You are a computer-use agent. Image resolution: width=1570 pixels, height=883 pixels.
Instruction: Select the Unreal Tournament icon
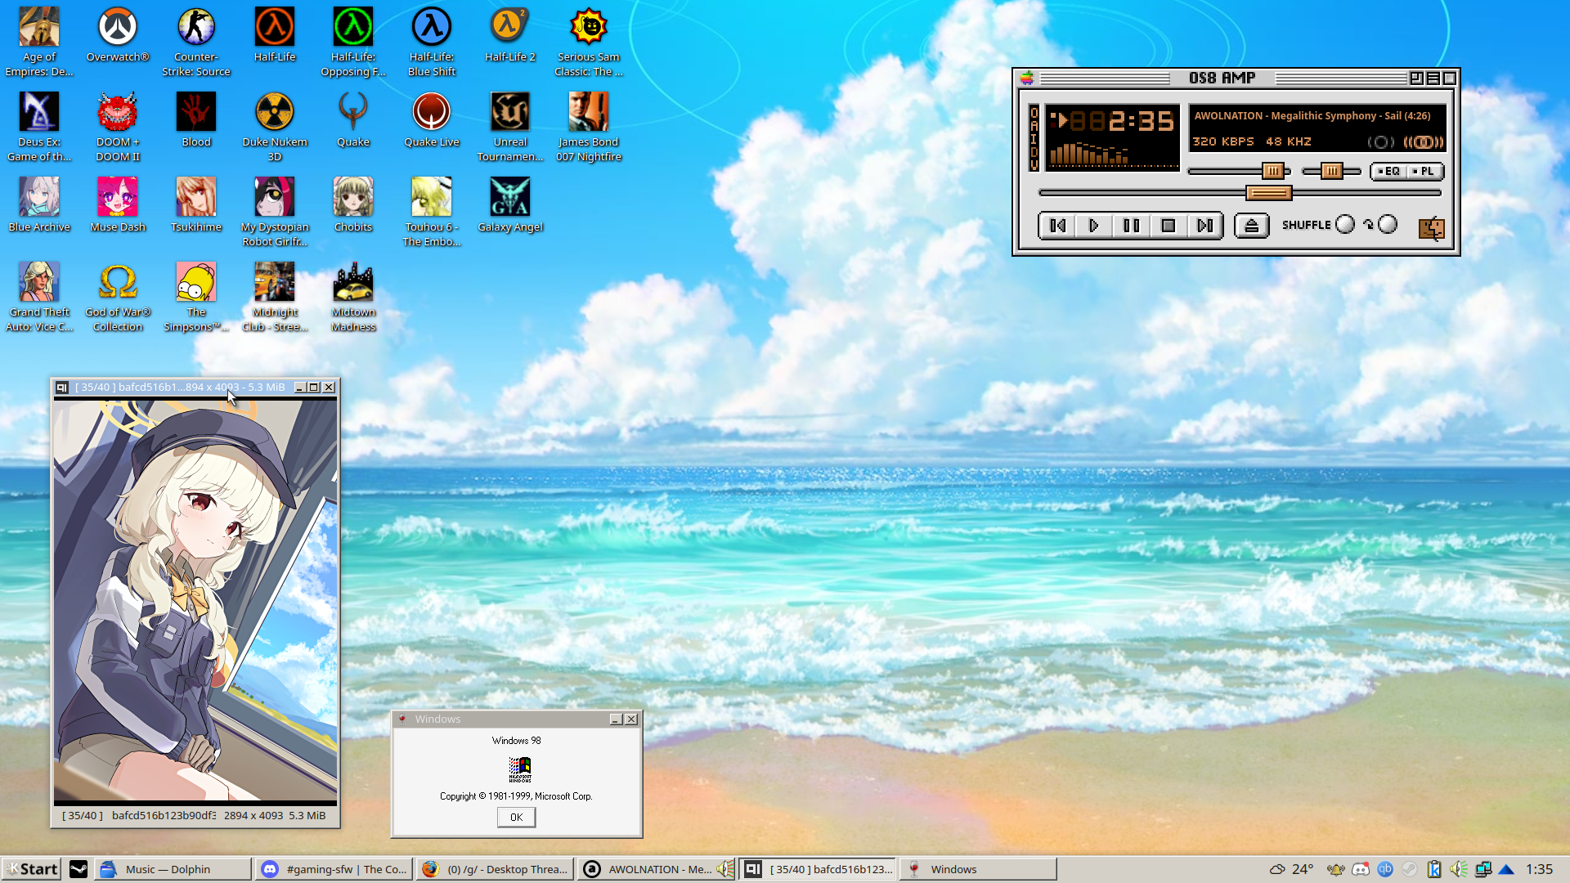point(510,127)
